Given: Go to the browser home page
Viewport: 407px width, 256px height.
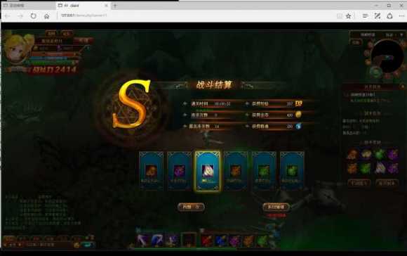Looking at the screenshot, I should (47, 16).
